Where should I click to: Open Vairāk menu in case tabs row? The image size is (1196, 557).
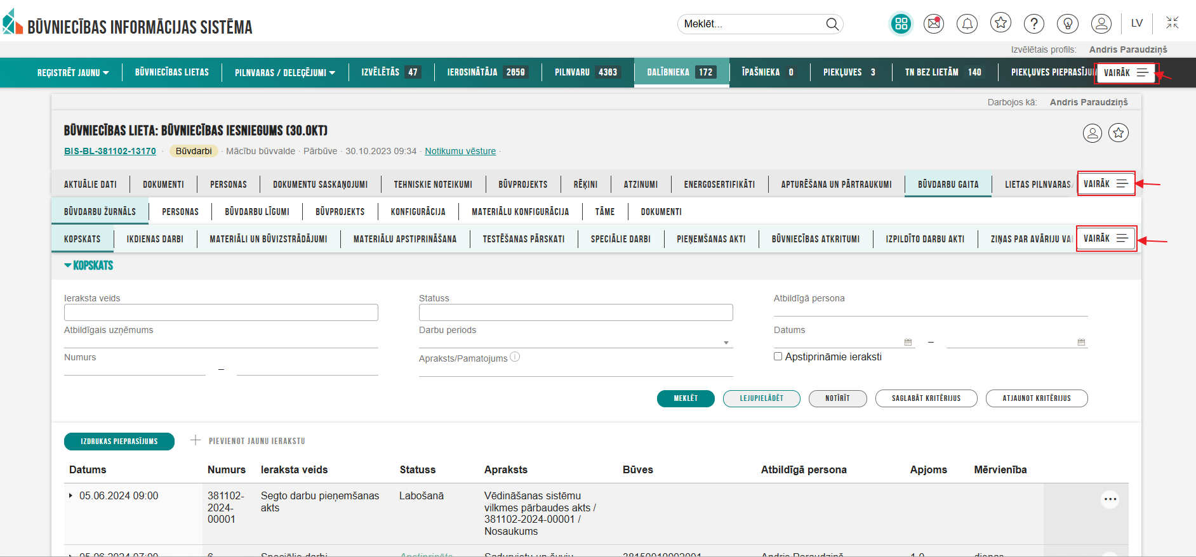pyautogui.click(x=1106, y=184)
